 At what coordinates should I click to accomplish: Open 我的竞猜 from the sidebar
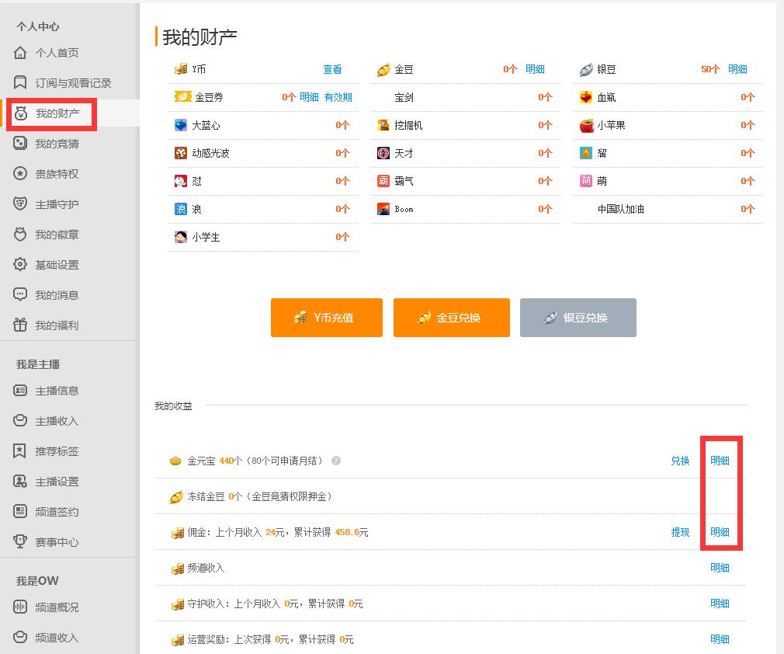48,143
